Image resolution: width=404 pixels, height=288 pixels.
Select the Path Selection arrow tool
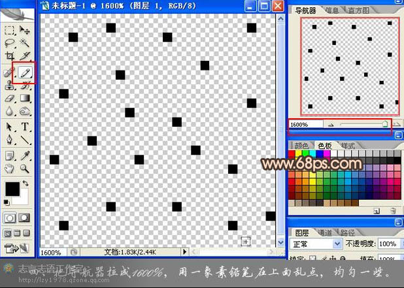[10, 127]
